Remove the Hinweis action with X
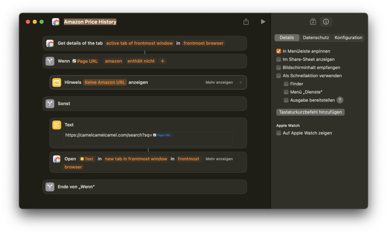The image size is (387, 234). [241, 82]
